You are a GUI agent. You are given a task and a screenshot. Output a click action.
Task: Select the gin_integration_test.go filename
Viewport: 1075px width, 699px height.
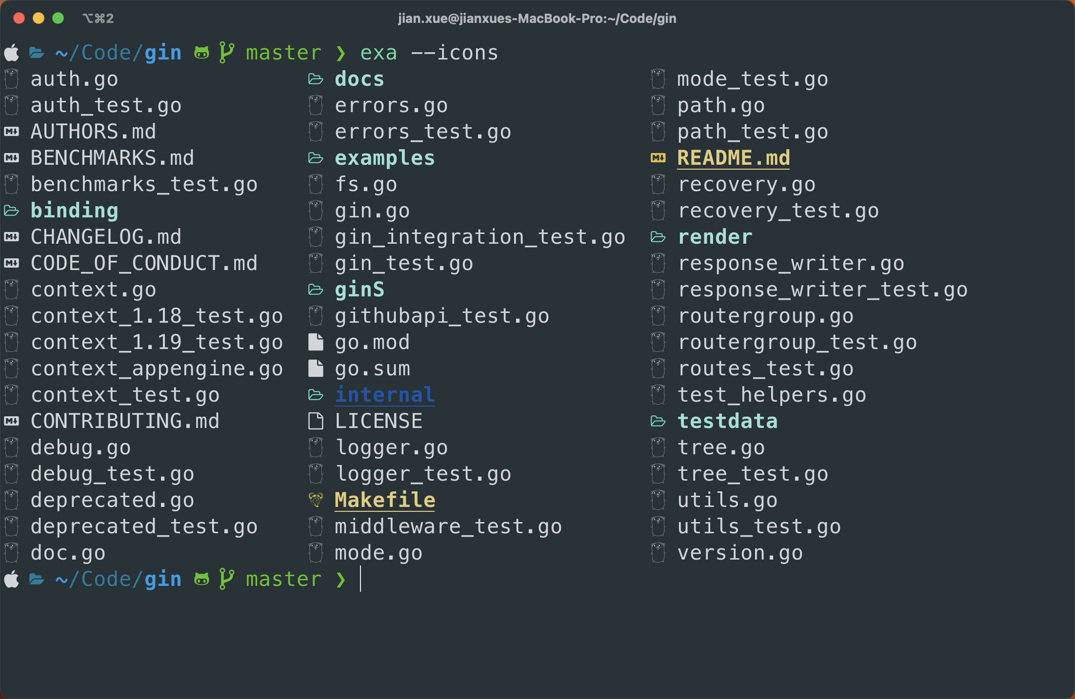click(x=479, y=236)
